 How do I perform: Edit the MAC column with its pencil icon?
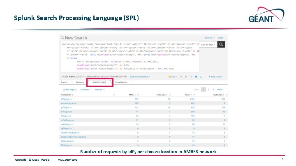138,95
